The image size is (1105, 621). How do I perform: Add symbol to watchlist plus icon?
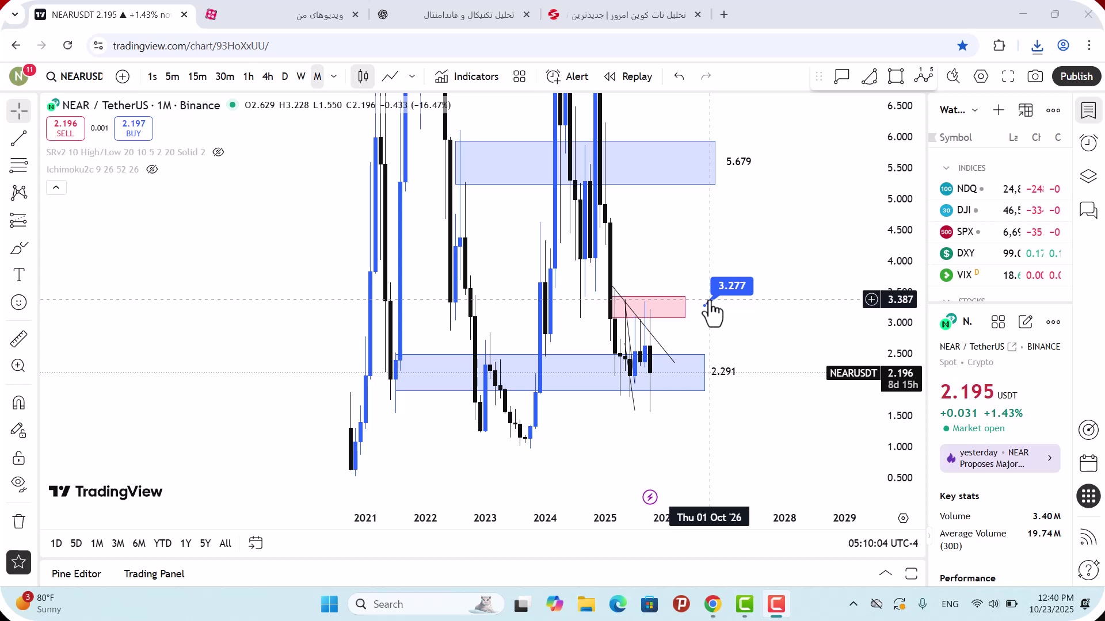pyautogui.click(x=999, y=110)
